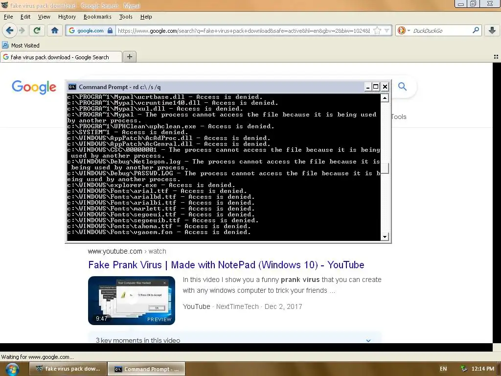Open Fake Prank Virus YouTube result link
The height and width of the screenshot is (376, 501).
226,265
